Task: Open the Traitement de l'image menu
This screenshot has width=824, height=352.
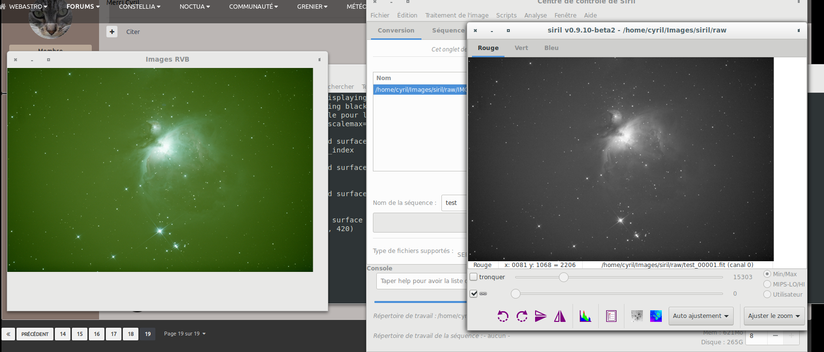Action: (457, 16)
